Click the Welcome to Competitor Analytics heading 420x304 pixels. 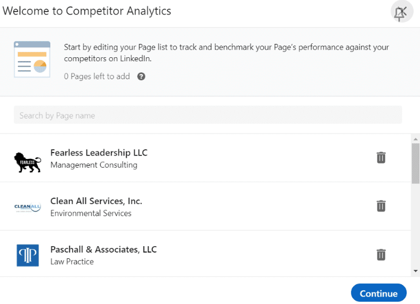click(x=87, y=11)
